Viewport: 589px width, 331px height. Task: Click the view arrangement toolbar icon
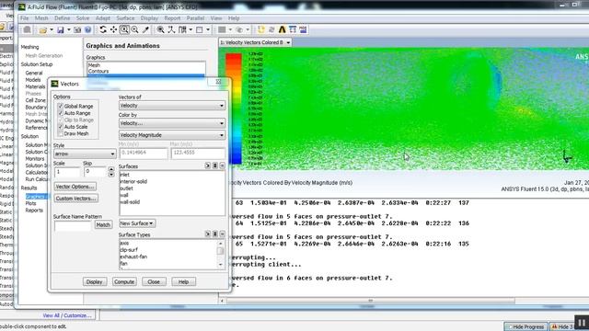point(182,29)
